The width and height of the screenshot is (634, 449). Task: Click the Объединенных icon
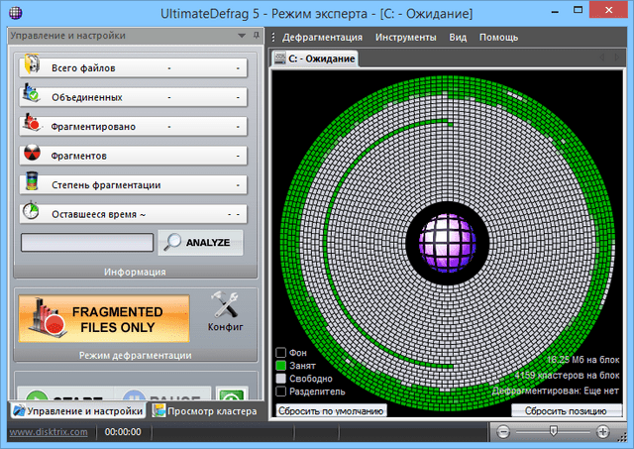click(x=33, y=97)
